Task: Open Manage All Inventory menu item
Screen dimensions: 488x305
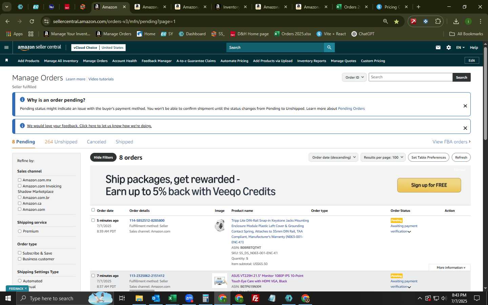Action: point(61,61)
